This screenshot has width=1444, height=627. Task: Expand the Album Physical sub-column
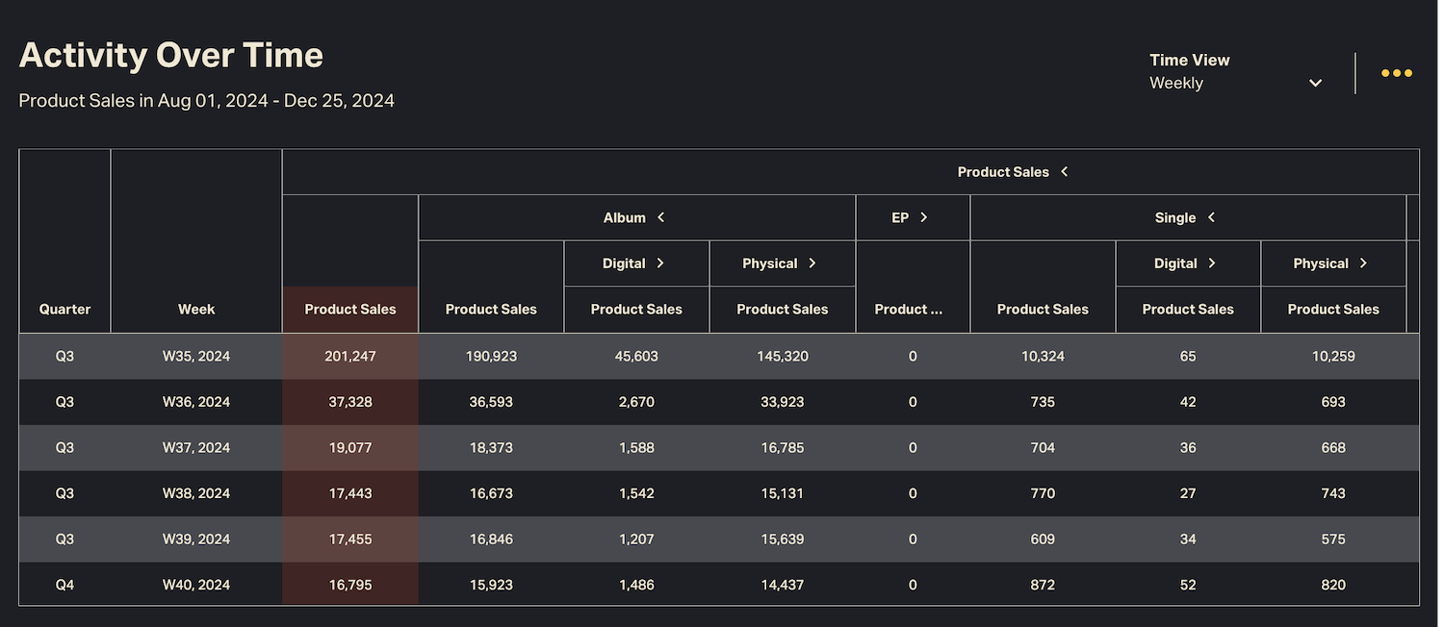click(812, 263)
